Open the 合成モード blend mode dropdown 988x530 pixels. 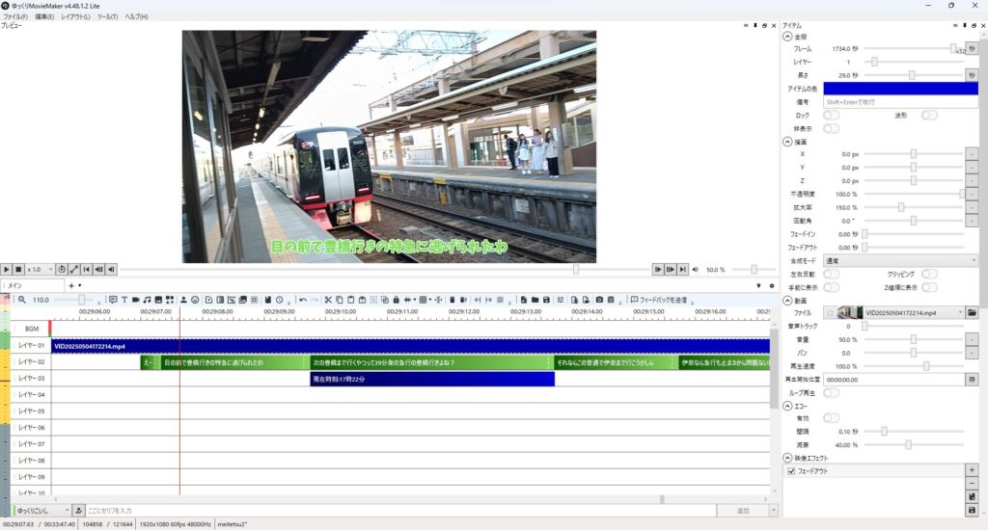point(900,260)
